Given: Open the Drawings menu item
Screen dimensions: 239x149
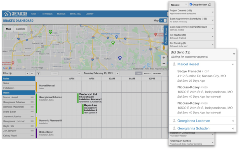Looking at the screenshot, I should coord(47,14).
